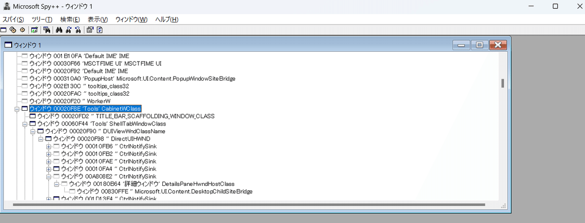Click window icon of 00020F20 WorkerW row
The height and width of the screenshot is (223, 585).
pyautogui.click(x=25, y=101)
